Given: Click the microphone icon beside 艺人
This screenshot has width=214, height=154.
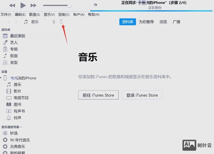Looking at the screenshot, I should click(x=5, y=43).
